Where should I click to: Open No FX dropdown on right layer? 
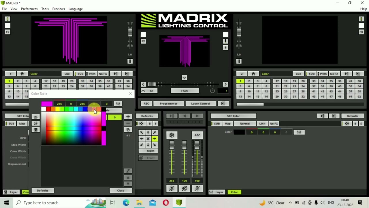pos(274,124)
